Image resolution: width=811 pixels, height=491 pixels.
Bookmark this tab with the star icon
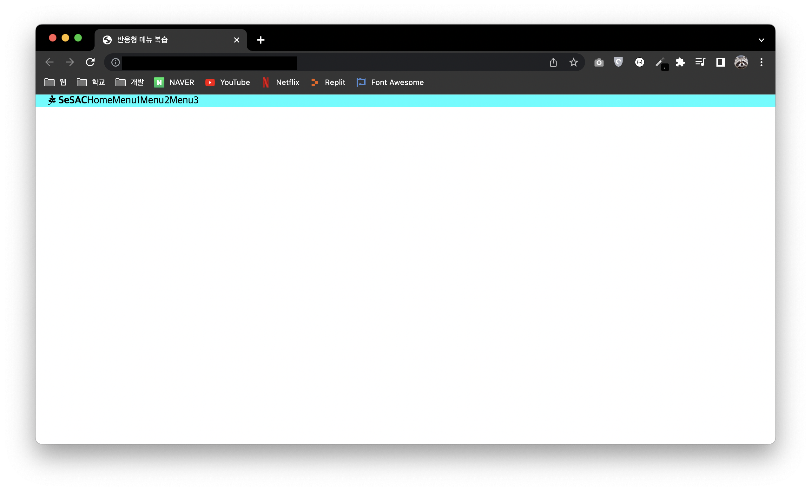pyautogui.click(x=574, y=62)
